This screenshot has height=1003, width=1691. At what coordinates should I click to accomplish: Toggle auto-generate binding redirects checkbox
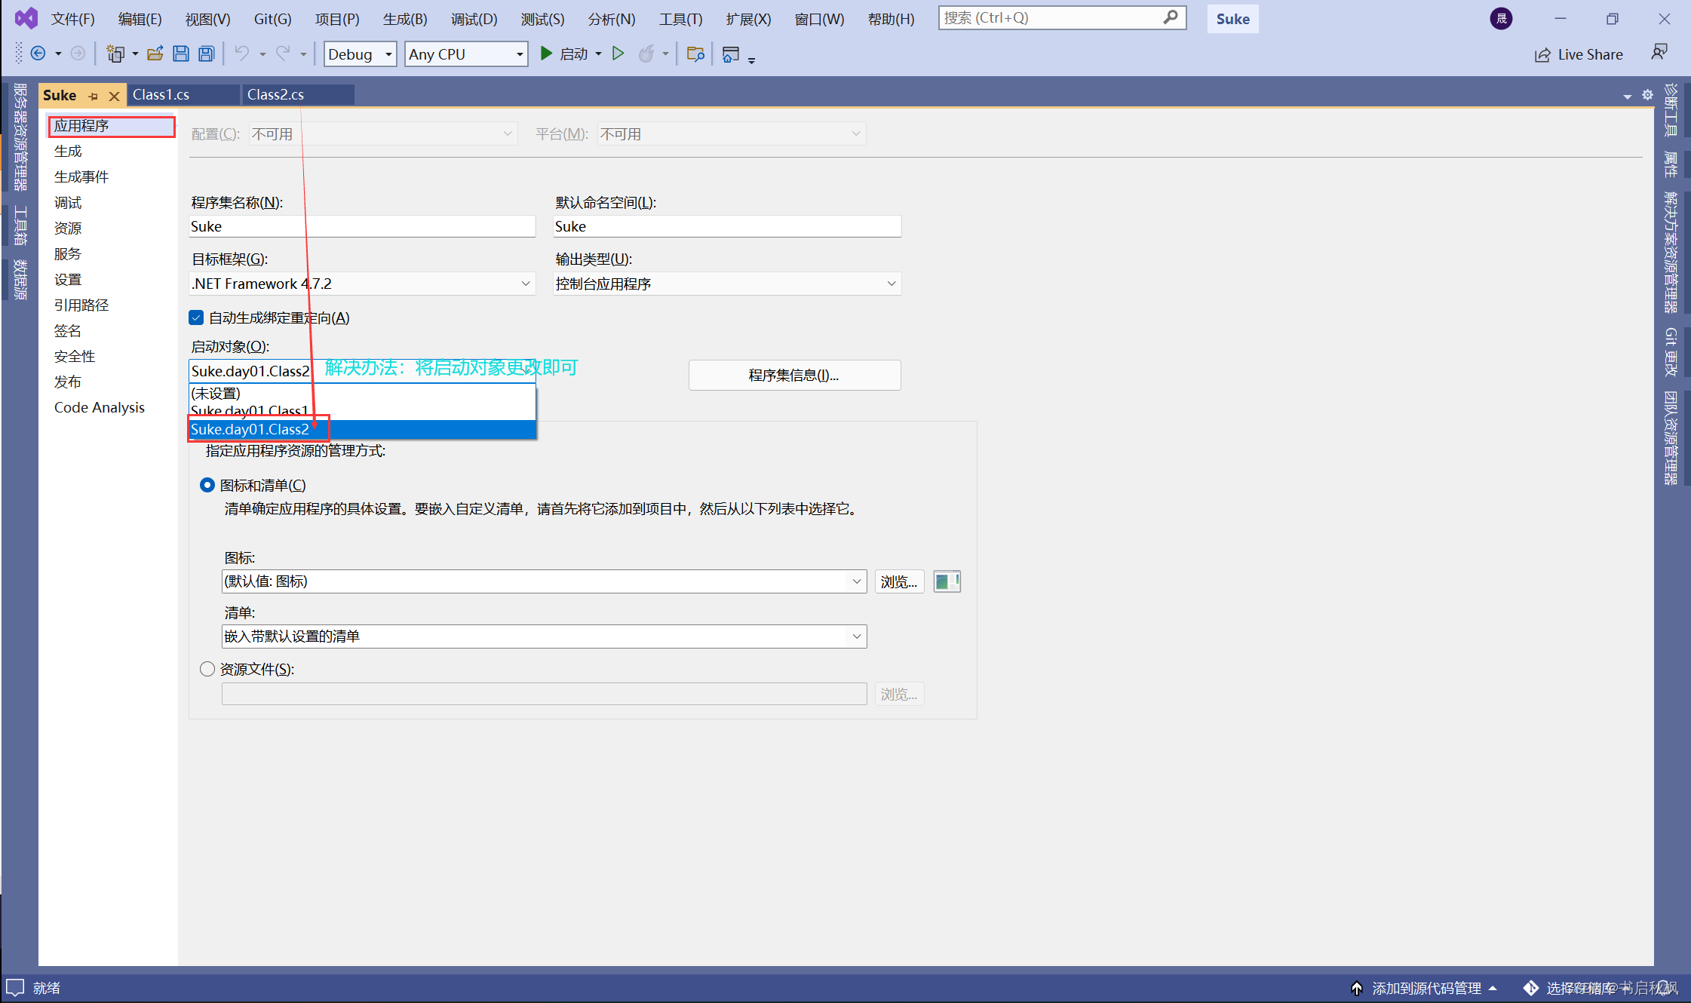(196, 317)
